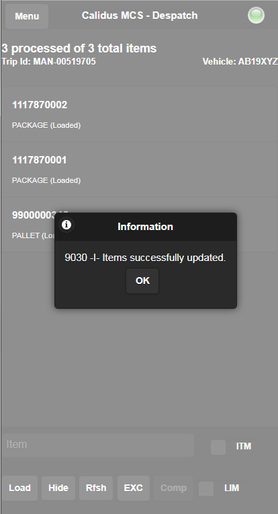Click the Load button

tap(19, 488)
